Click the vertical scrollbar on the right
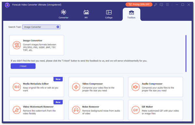Image resolution: width=195 pixels, height=125 pixels. tap(186, 53)
